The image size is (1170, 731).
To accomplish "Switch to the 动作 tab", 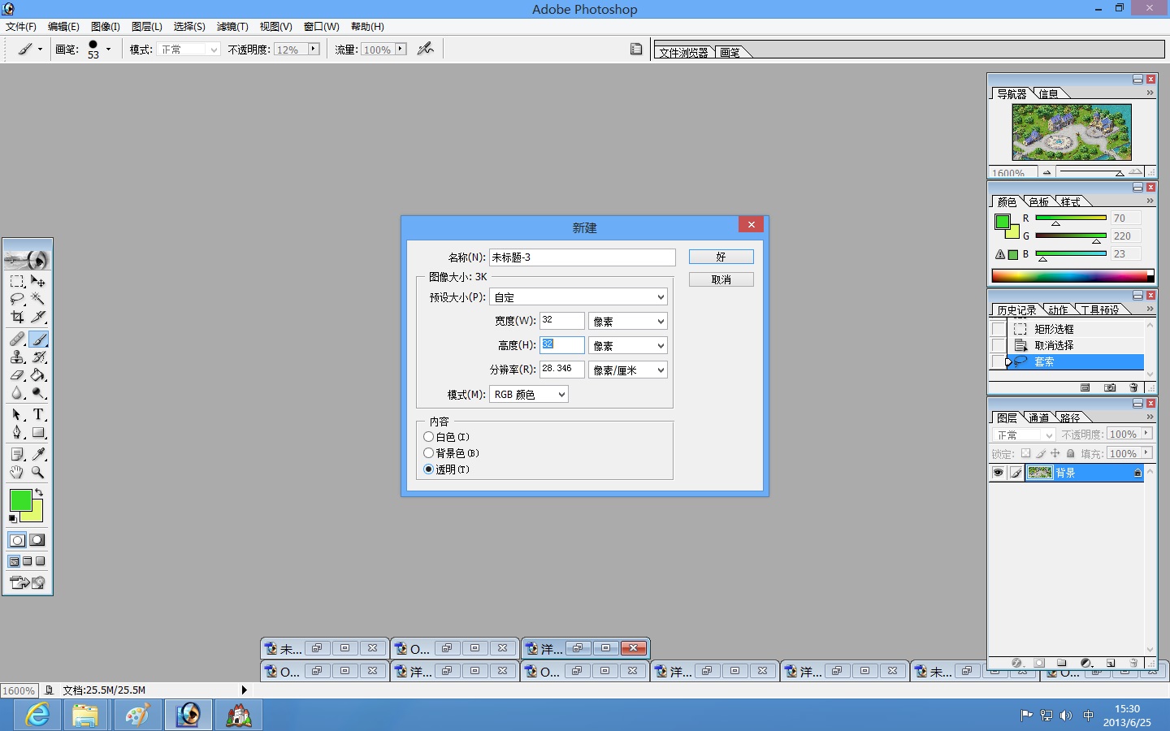I will click(x=1058, y=309).
